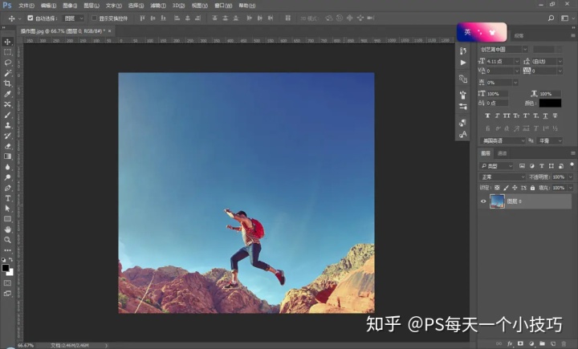Add layer style fx at panel bottom

click(x=510, y=343)
